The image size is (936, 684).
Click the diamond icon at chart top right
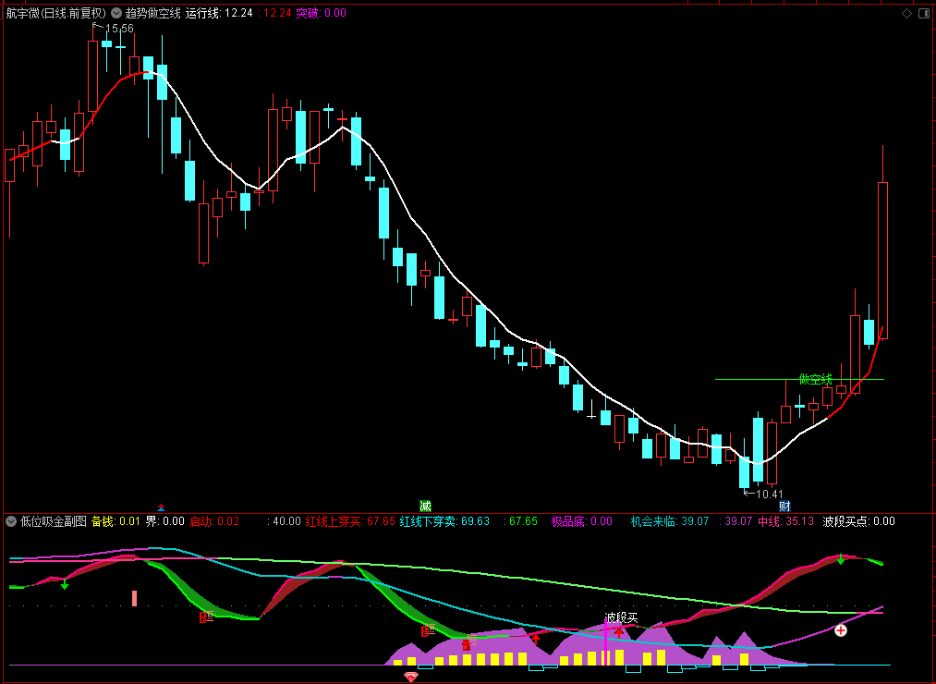click(x=906, y=13)
